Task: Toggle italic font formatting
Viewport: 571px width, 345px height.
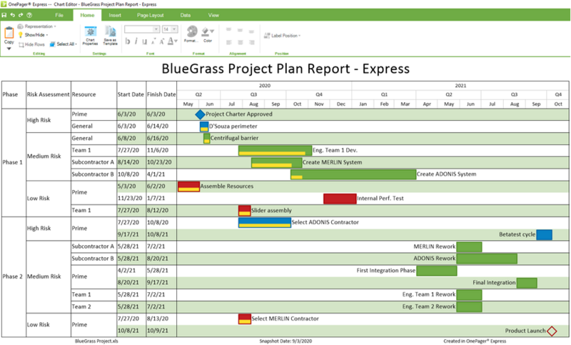Action: click(136, 41)
